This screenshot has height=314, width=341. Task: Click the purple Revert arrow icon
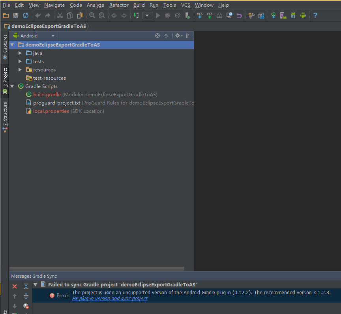click(x=239, y=15)
